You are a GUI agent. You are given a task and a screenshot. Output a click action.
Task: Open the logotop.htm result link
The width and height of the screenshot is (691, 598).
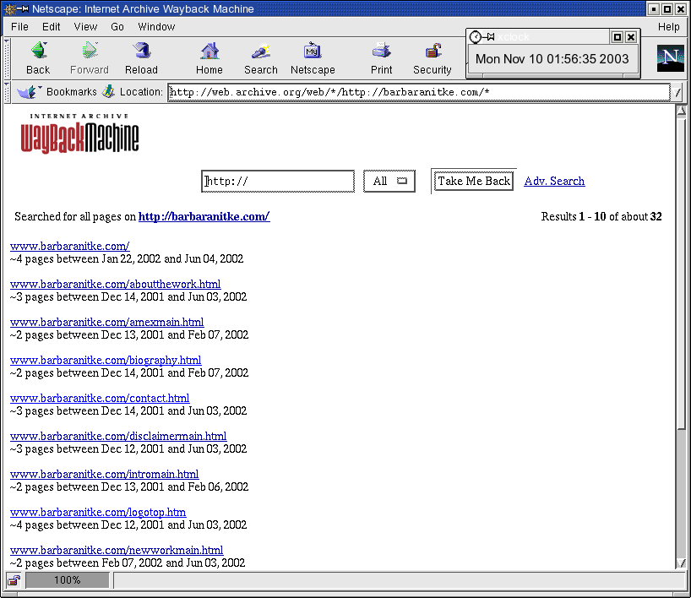[98, 512]
